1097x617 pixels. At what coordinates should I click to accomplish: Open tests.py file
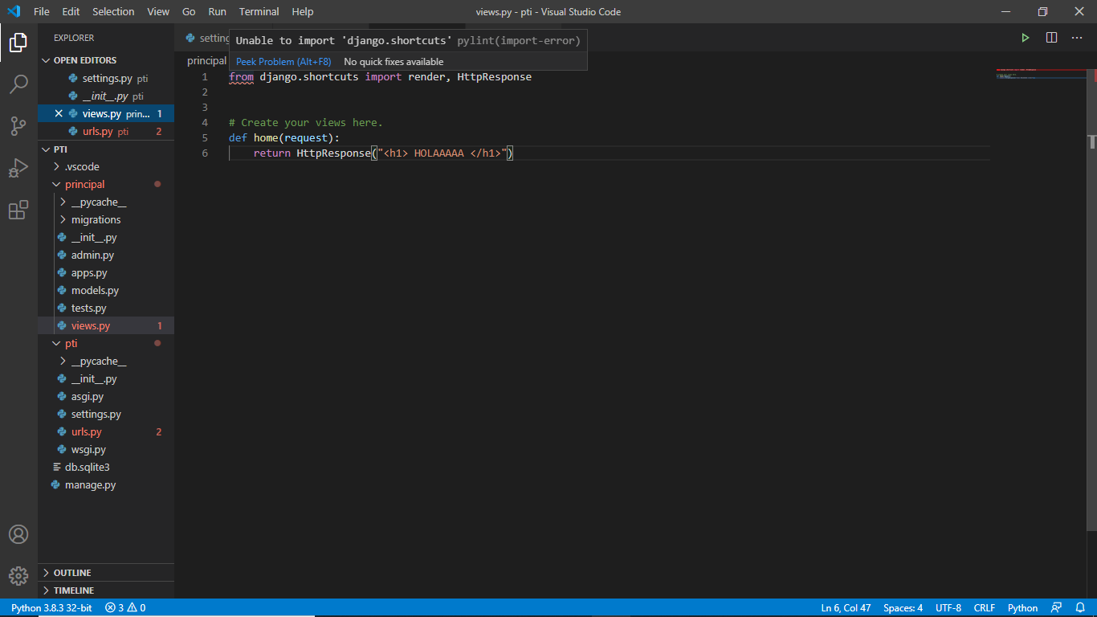[106, 308]
